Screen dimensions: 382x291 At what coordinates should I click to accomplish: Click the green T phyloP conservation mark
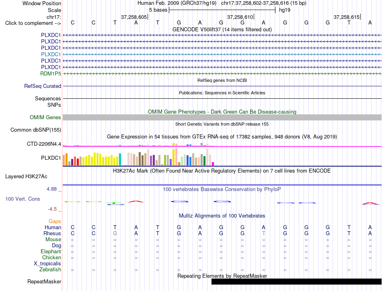(114, 203)
